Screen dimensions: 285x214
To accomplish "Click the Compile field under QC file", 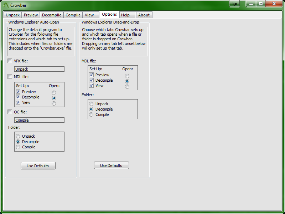I will tap(39, 120).
